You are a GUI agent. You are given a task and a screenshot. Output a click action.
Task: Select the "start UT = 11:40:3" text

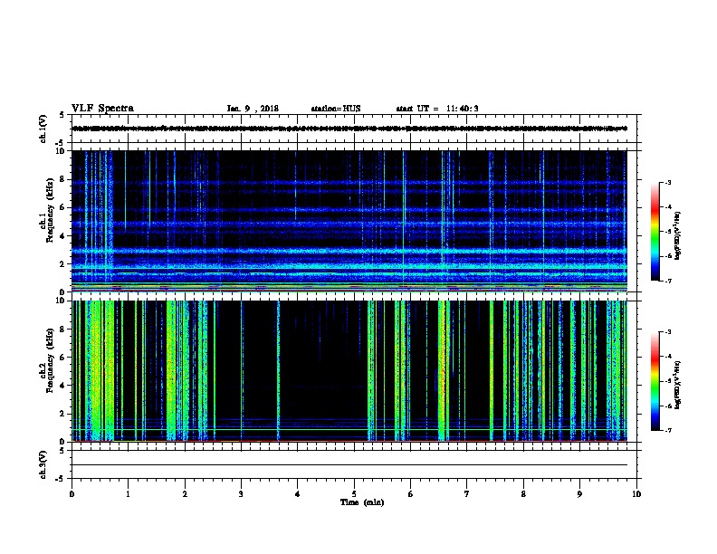[x=437, y=109]
